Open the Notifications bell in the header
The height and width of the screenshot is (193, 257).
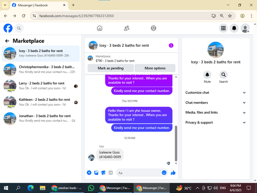click(x=234, y=28)
